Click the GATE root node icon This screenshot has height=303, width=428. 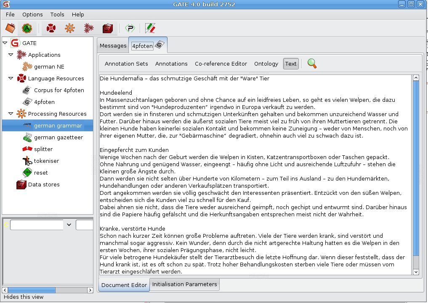pyautogui.click(x=15, y=43)
